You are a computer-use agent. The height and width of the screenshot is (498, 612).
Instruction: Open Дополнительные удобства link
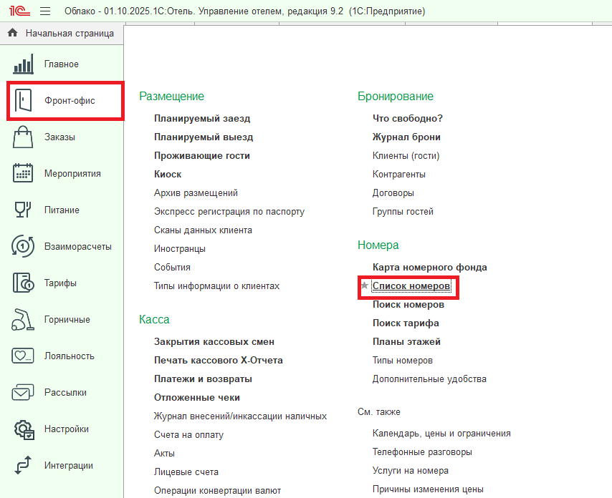(430, 379)
